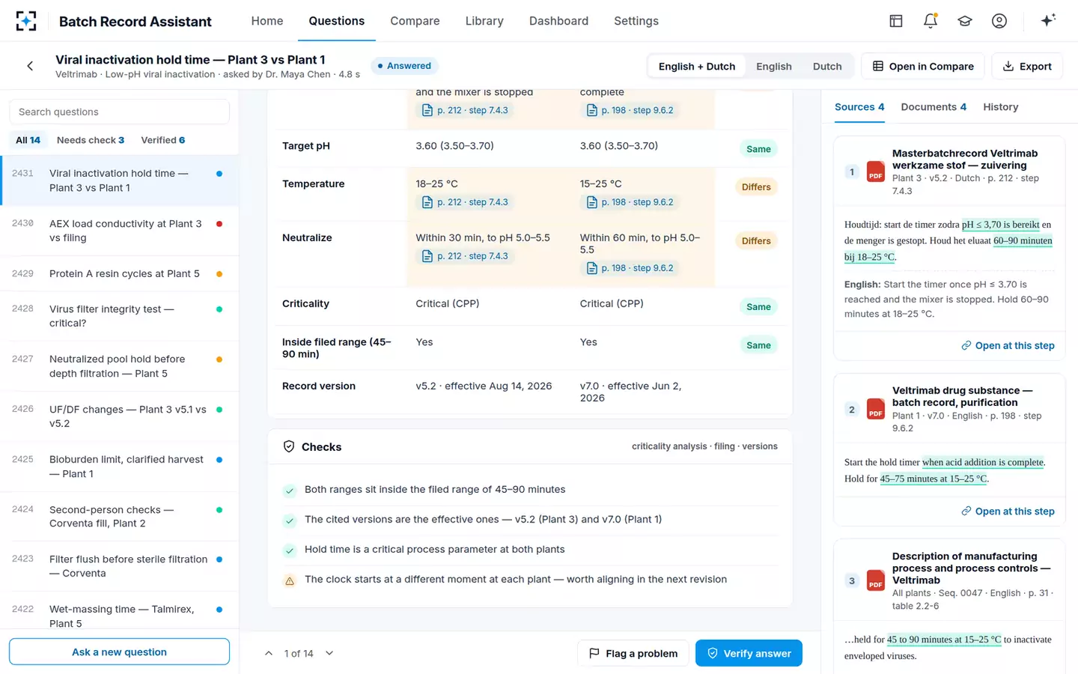This screenshot has height=674, width=1078.
Task: Open Temperature citation p. 212 step 7.4.3
Action: (465, 202)
